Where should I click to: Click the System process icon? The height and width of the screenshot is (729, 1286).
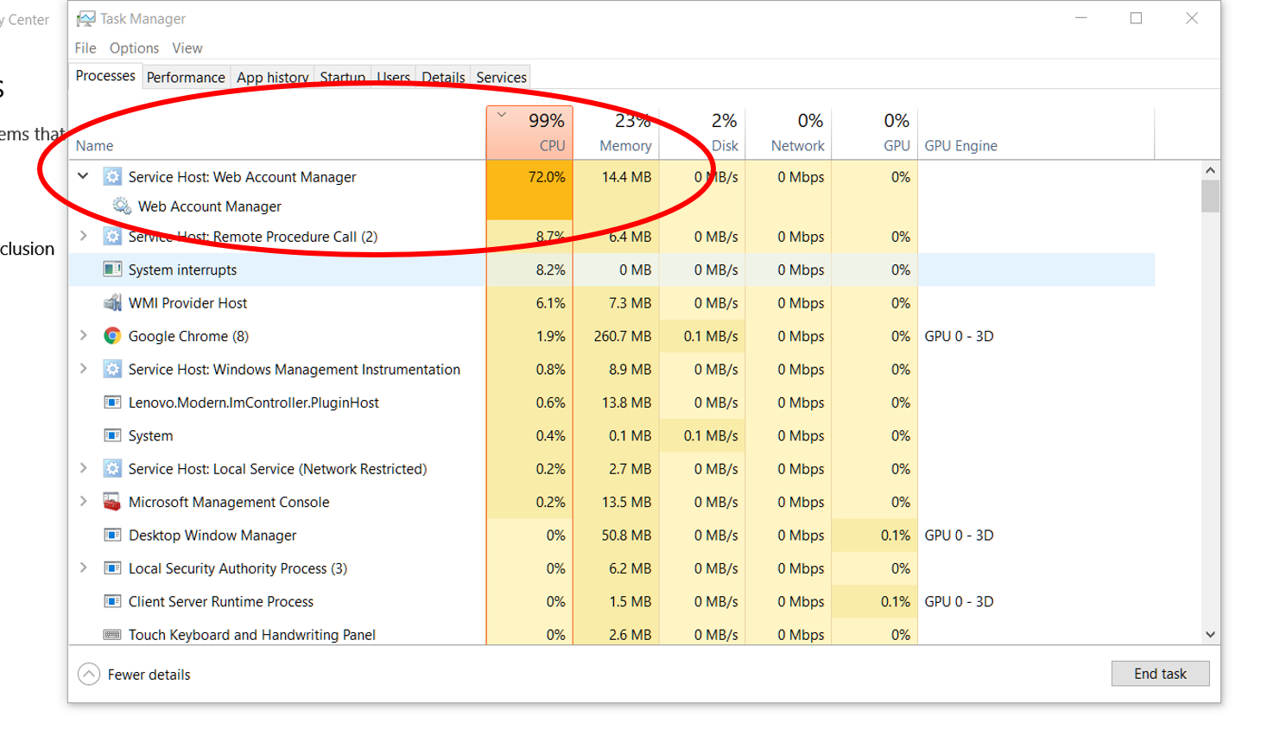coord(112,435)
